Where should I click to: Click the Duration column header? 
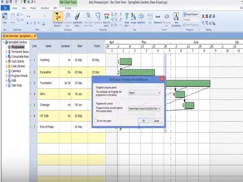click(65, 46)
